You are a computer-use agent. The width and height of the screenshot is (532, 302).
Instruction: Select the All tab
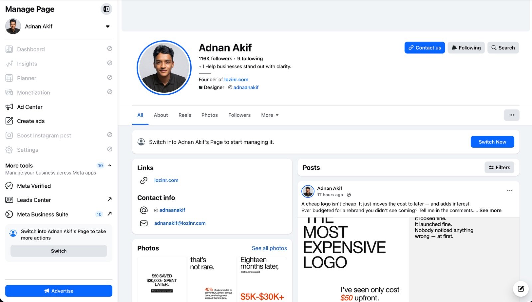140,115
